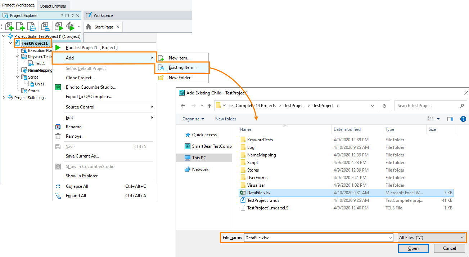Expand the Run Project Suite dropdown arrow
This screenshot has width=469, height=257.
pos(78,26)
